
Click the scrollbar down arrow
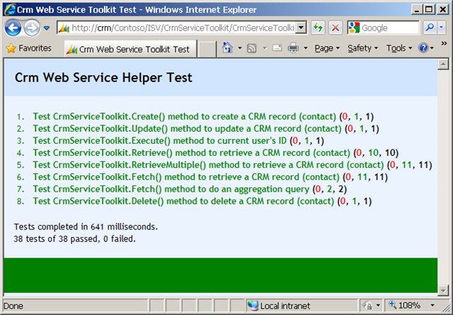point(443,290)
